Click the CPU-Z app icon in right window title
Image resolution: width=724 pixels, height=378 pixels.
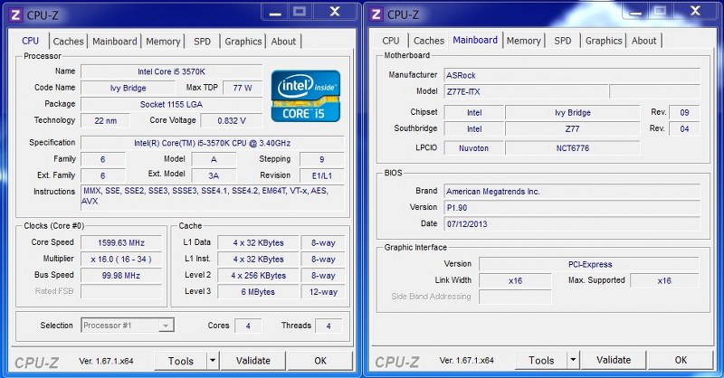[x=376, y=14]
